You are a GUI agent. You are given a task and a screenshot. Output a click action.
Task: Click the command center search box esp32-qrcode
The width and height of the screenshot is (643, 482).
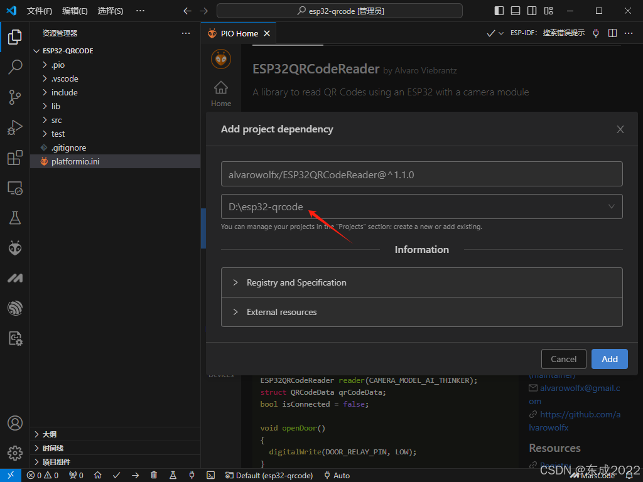pos(340,11)
